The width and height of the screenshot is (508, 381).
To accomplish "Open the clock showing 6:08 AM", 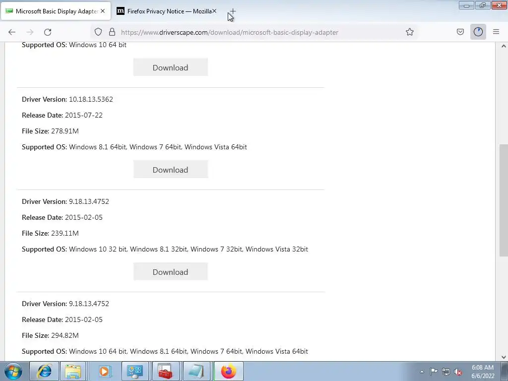I will coord(483,372).
